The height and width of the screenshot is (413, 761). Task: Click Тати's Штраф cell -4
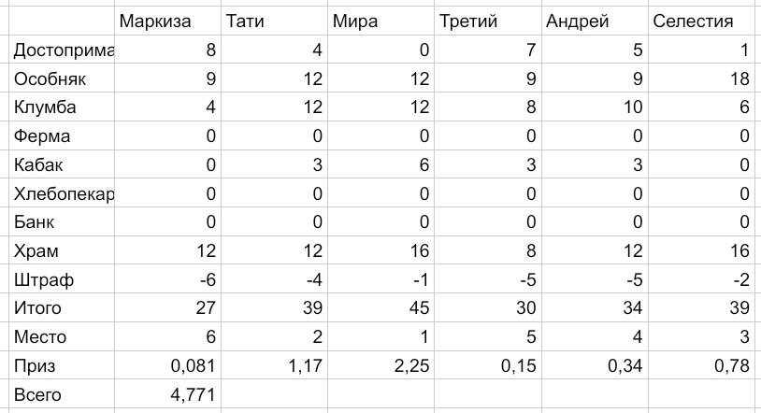274,279
